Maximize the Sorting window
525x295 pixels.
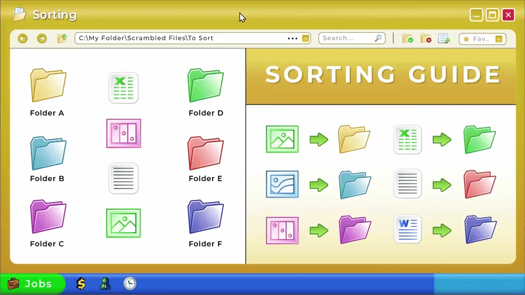pyautogui.click(x=492, y=15)
